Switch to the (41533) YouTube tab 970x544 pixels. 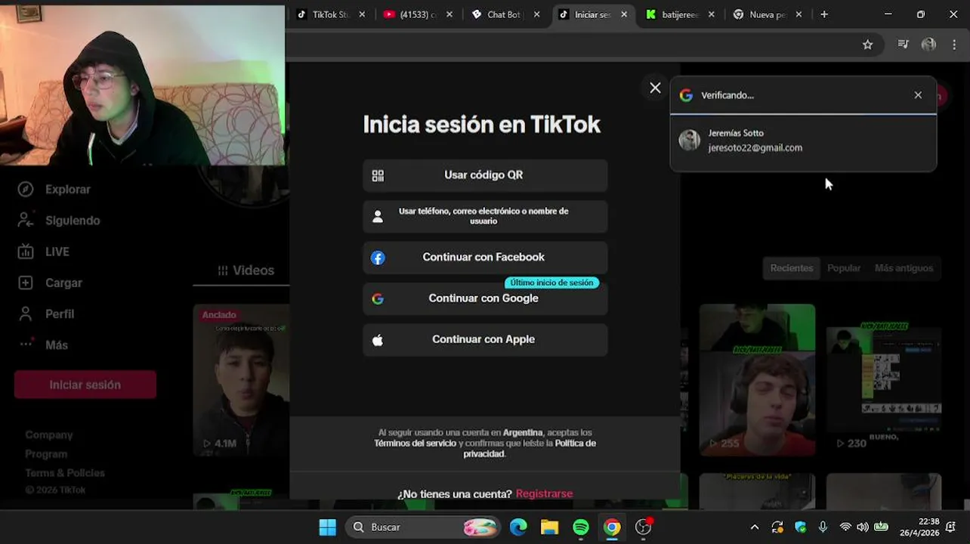[418, 14]
